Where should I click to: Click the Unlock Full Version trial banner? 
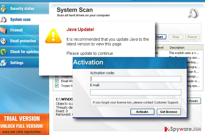(x=24, y=124)
